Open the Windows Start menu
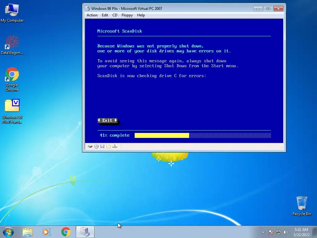The image size is (317, 238). click(x=8, y=232)
